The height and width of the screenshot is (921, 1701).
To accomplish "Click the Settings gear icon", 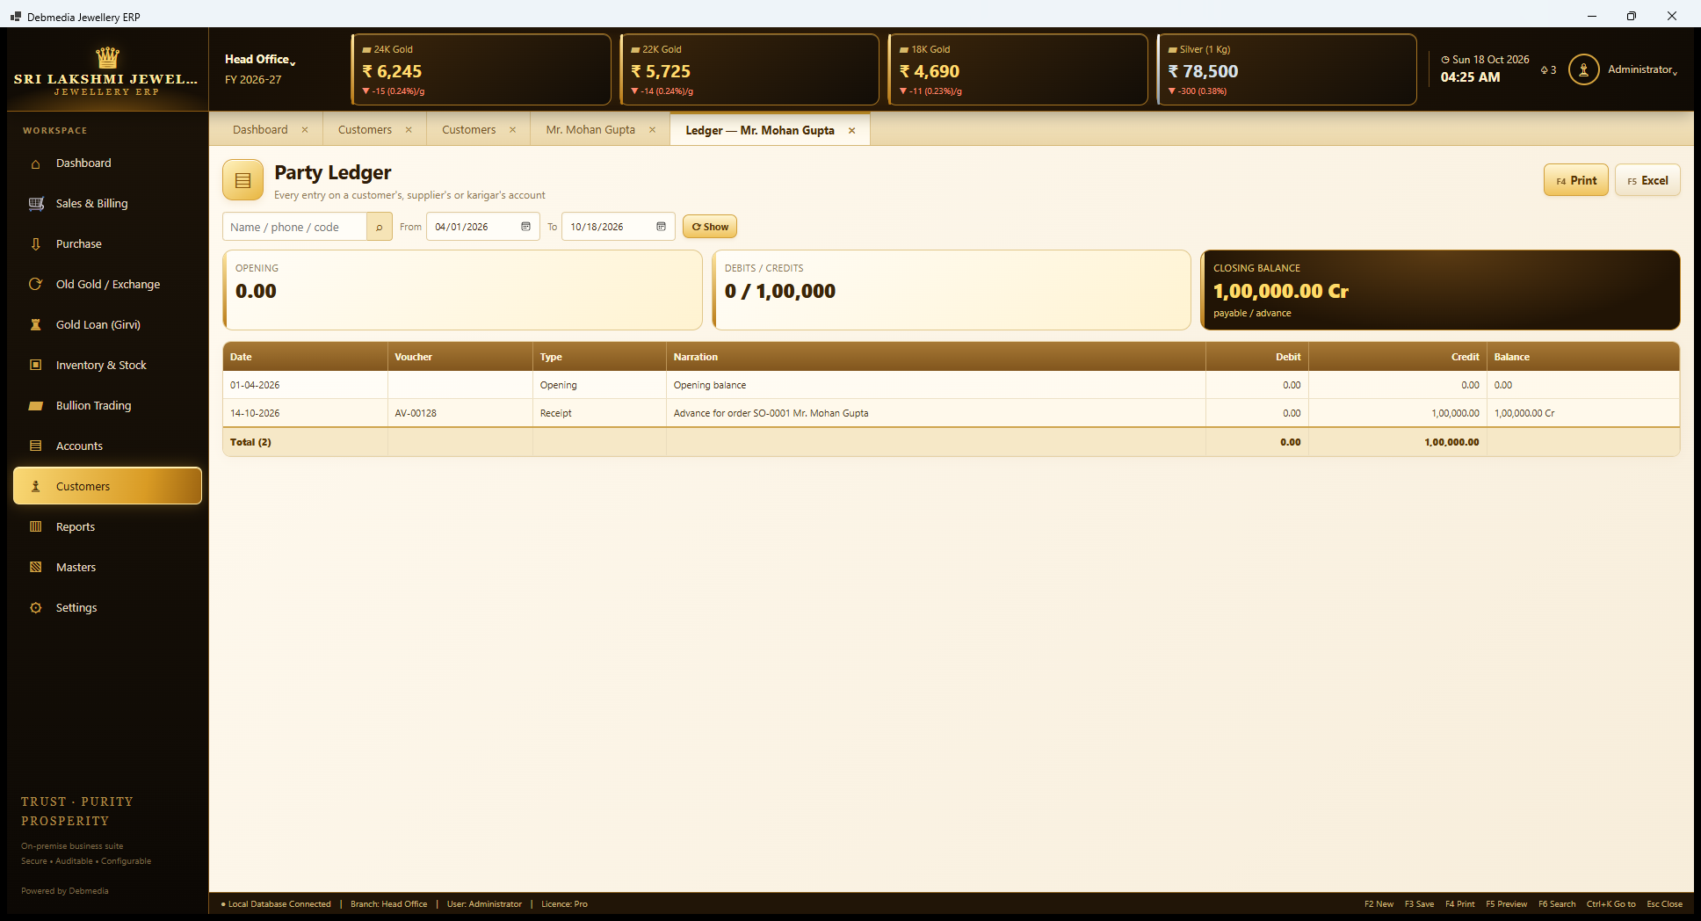I will 35,608.
